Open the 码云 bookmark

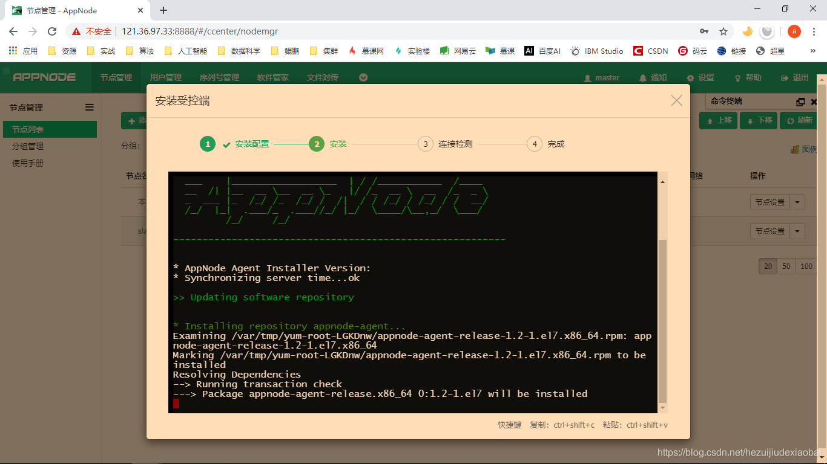693,51
